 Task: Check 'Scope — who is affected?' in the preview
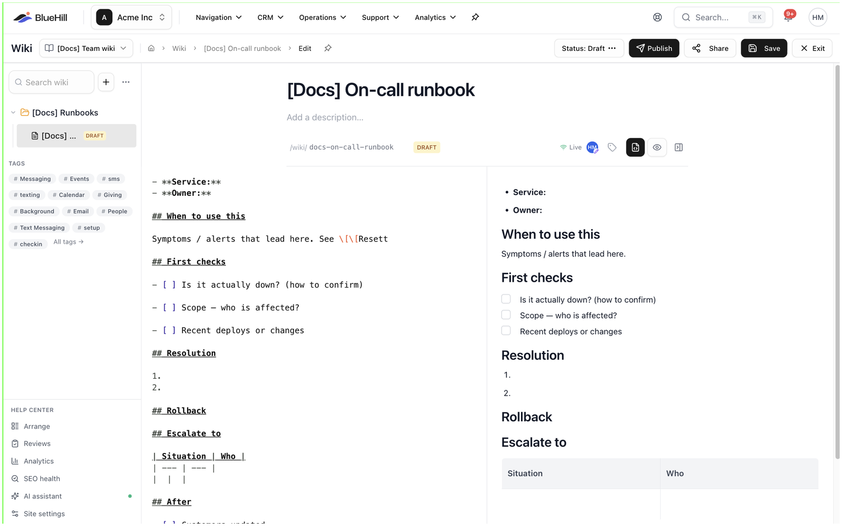point(506,315)
